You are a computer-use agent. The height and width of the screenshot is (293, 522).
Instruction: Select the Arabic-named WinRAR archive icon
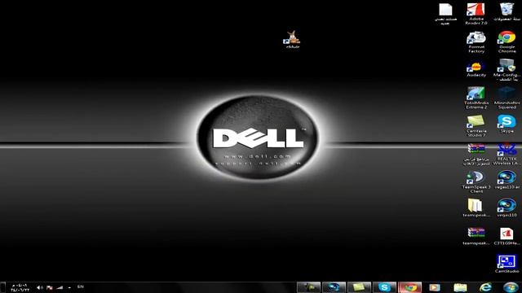(x=476, y=154)
